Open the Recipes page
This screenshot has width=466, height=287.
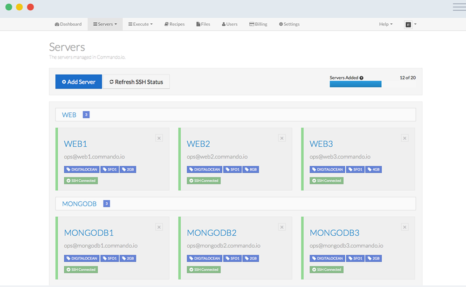point(174,24)
